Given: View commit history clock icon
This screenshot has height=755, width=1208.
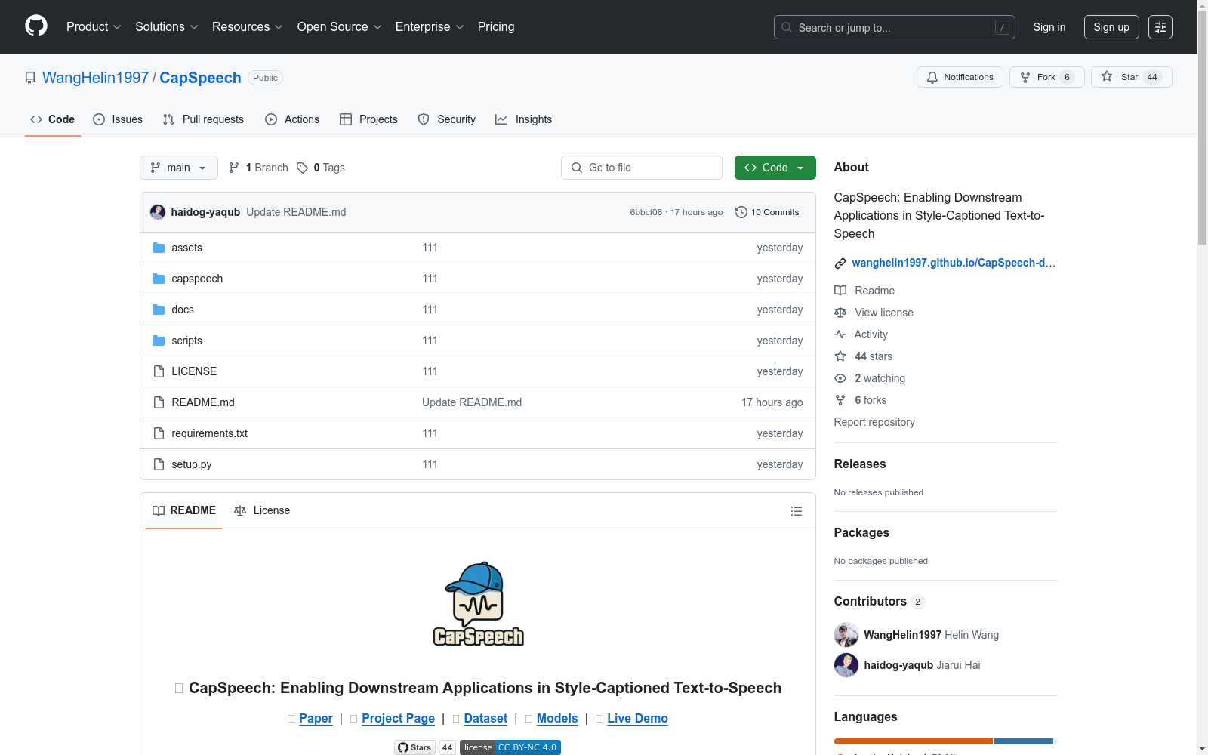Looking at the screenshot, I should click(x=741, y=212).
